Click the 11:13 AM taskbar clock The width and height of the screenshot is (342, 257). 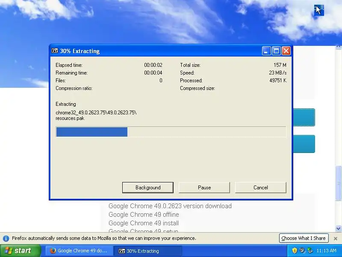pyautogui.click(x=326, y=251)
